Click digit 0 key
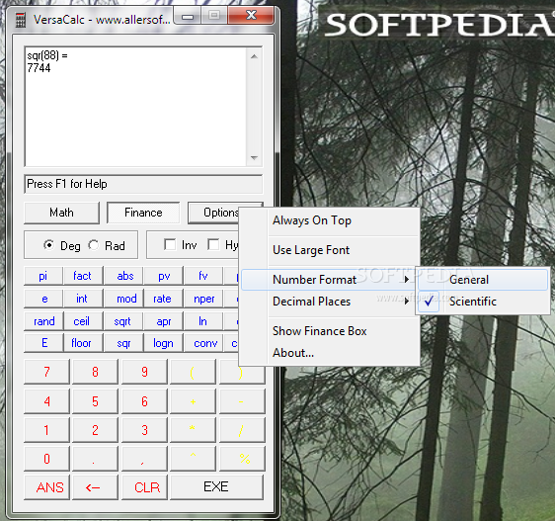Viewport: 555px width, 521px height. [x=46, y=459]
